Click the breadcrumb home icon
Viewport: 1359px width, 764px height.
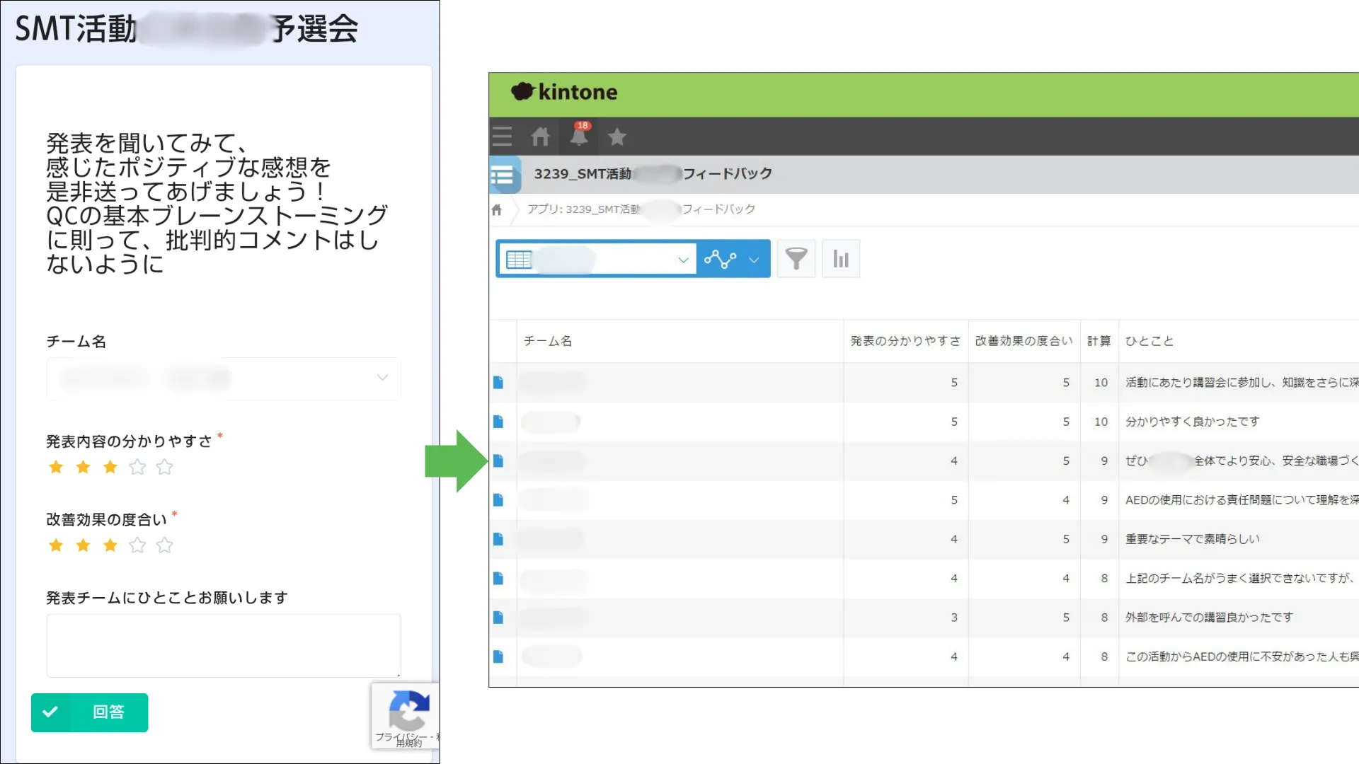click(496, 209)
